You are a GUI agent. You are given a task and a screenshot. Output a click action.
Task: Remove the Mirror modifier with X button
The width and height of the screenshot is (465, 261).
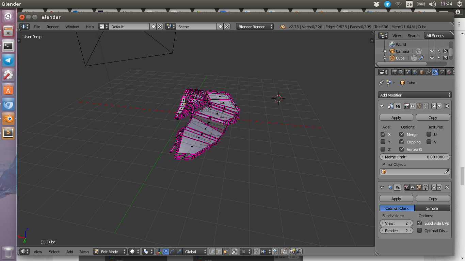click(x=447, y=106)
